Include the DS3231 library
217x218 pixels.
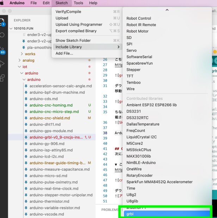click(167, 111)
